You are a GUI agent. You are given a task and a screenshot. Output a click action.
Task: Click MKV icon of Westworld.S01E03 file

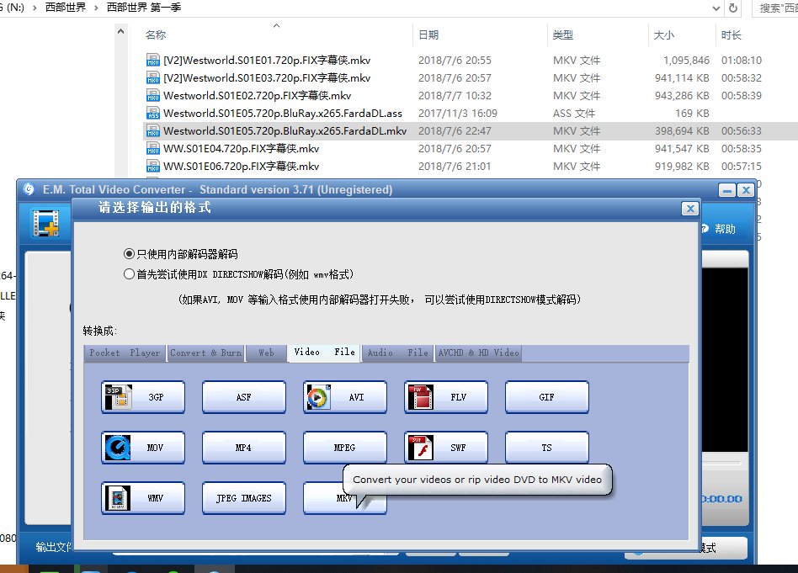pyautogui.click(x=153, y=78)
